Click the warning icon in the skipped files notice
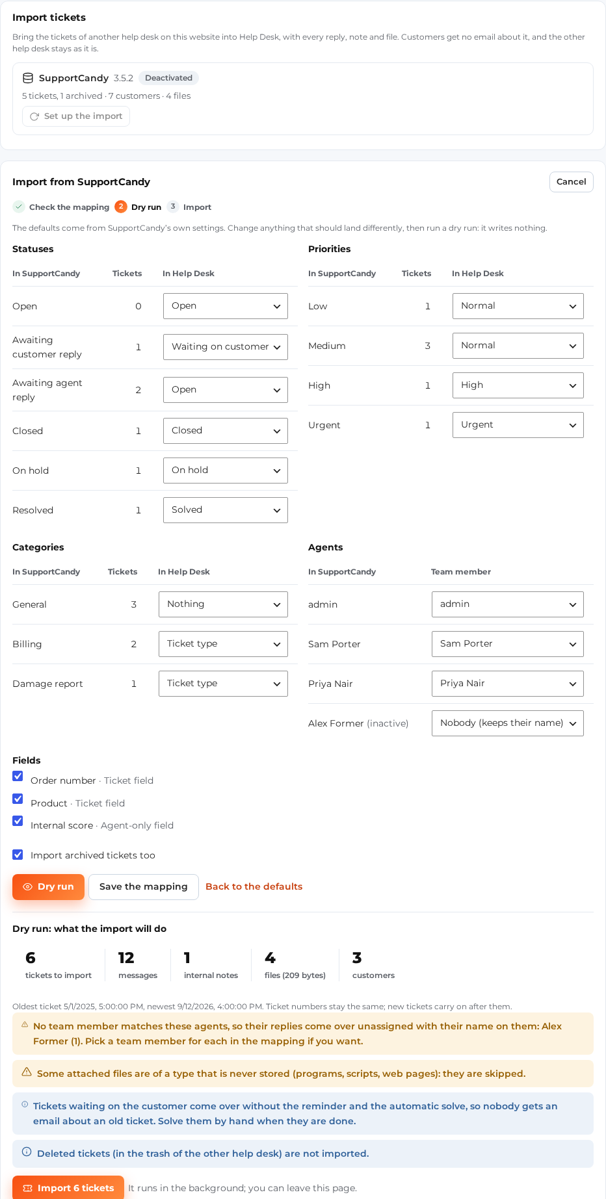The width and height of the screenshot is (606, 1199). 27,1072
